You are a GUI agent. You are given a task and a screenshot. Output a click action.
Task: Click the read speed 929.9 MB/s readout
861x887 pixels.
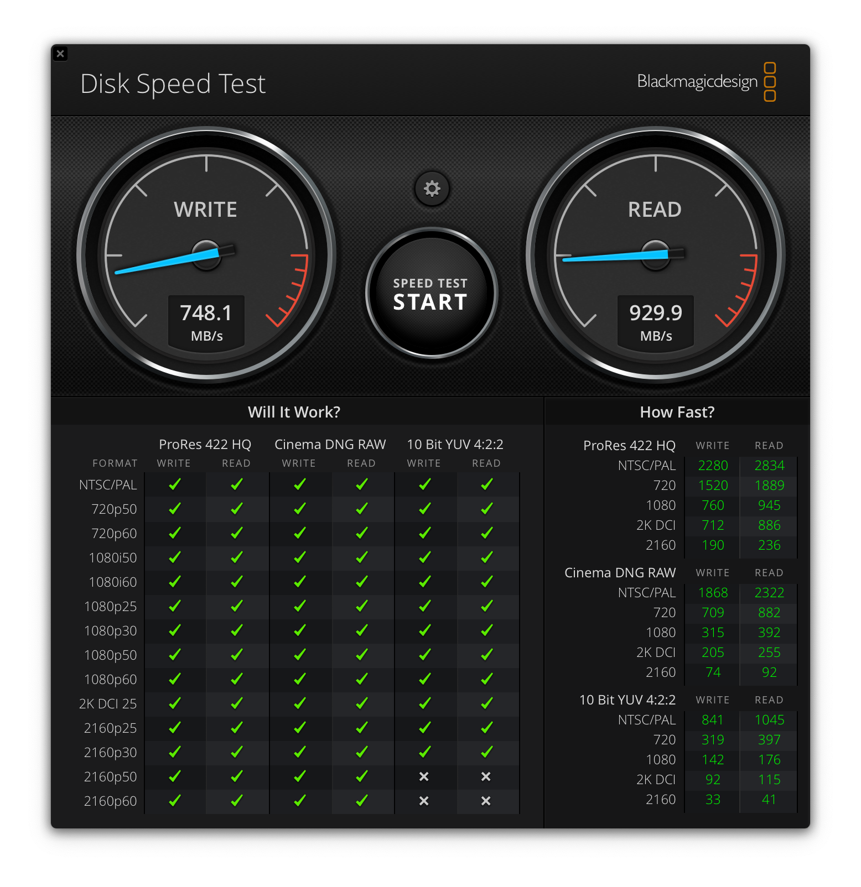[656, 322]
